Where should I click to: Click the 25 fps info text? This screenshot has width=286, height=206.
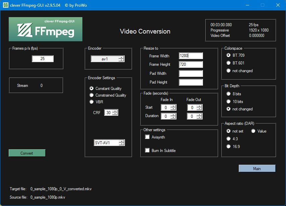(254, 25)
